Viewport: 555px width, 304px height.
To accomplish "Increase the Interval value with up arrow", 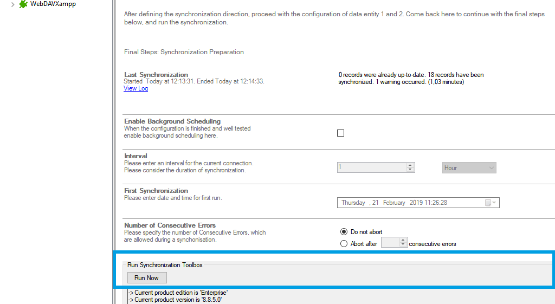I will [x=410, y=165].
